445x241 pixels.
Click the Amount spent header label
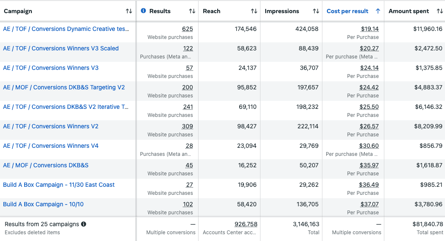[x=409, y=11]
